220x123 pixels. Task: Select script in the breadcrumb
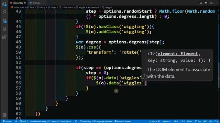point(54,8)
